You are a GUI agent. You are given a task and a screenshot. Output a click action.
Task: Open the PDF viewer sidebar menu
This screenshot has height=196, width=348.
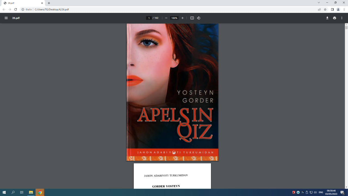pyautogui.click(x=6, y=18)
